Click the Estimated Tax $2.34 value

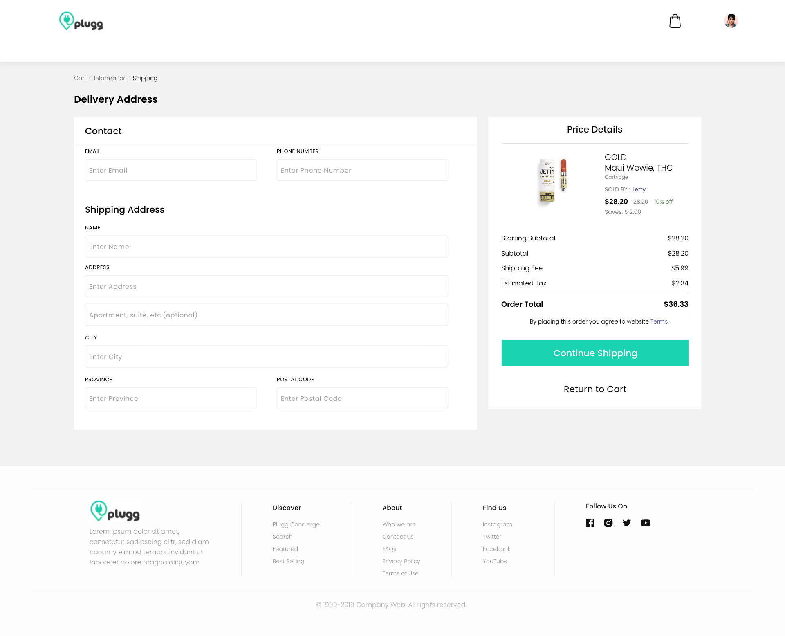680,283
